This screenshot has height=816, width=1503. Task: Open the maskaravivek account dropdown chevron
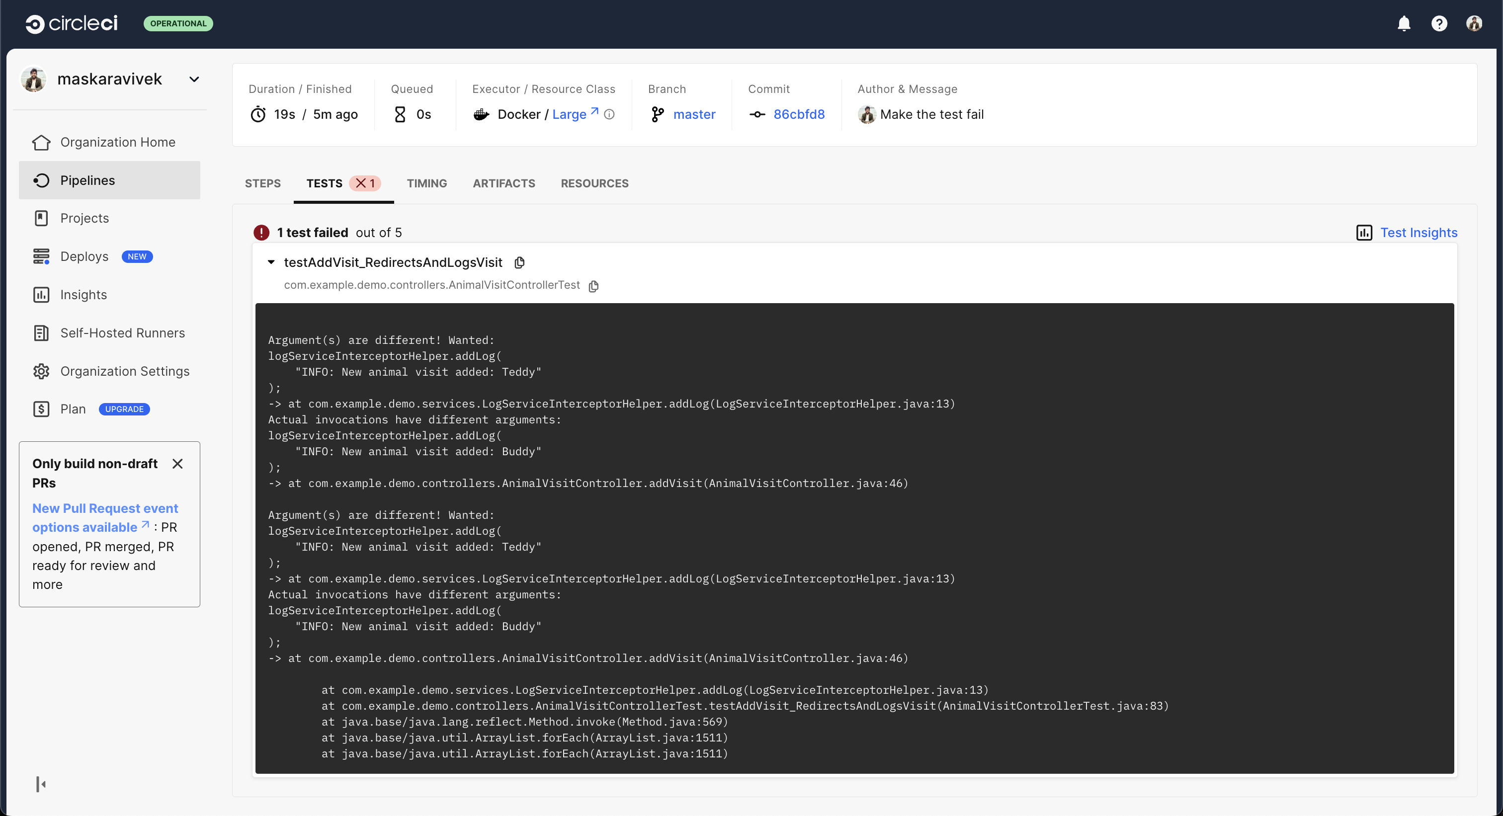(194, 80)
